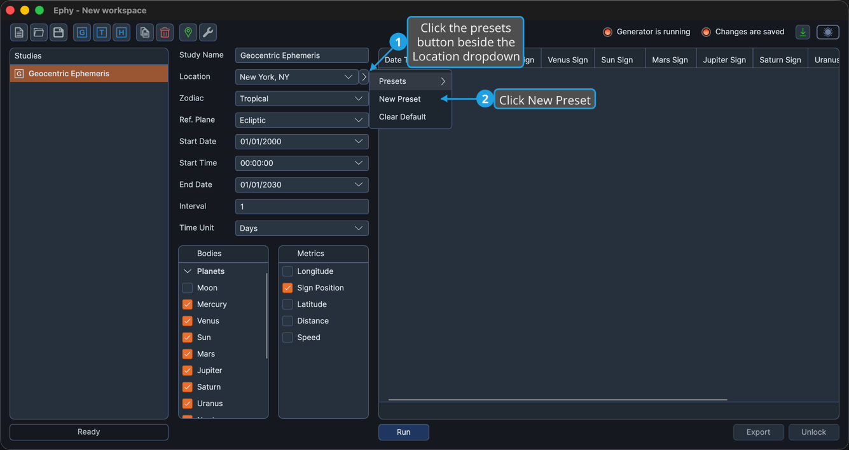Viewport: 849px width, 450px height.
Task: Open workspace with the folder icon
Action: click(39, 32)
